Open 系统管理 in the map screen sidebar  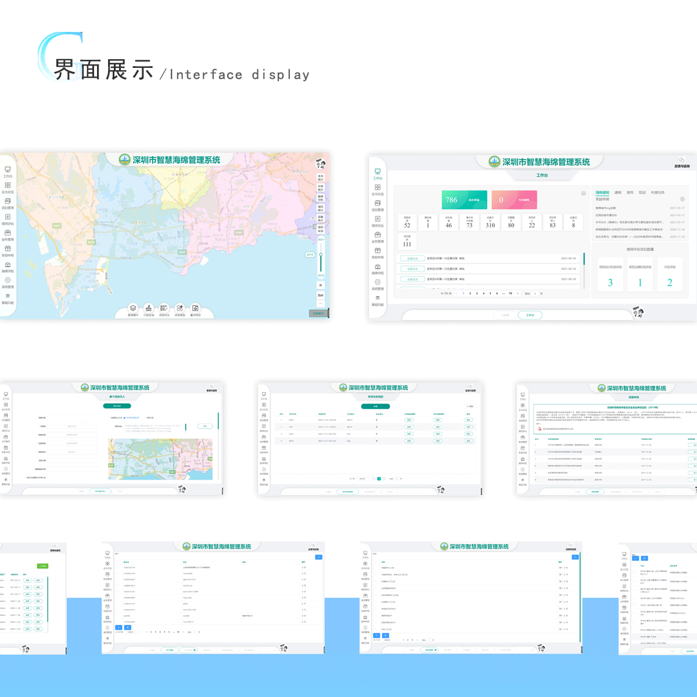(8, 283)
